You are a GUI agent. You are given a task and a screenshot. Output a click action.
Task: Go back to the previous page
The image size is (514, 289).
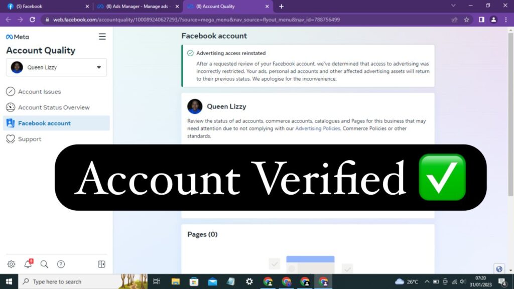8,20
